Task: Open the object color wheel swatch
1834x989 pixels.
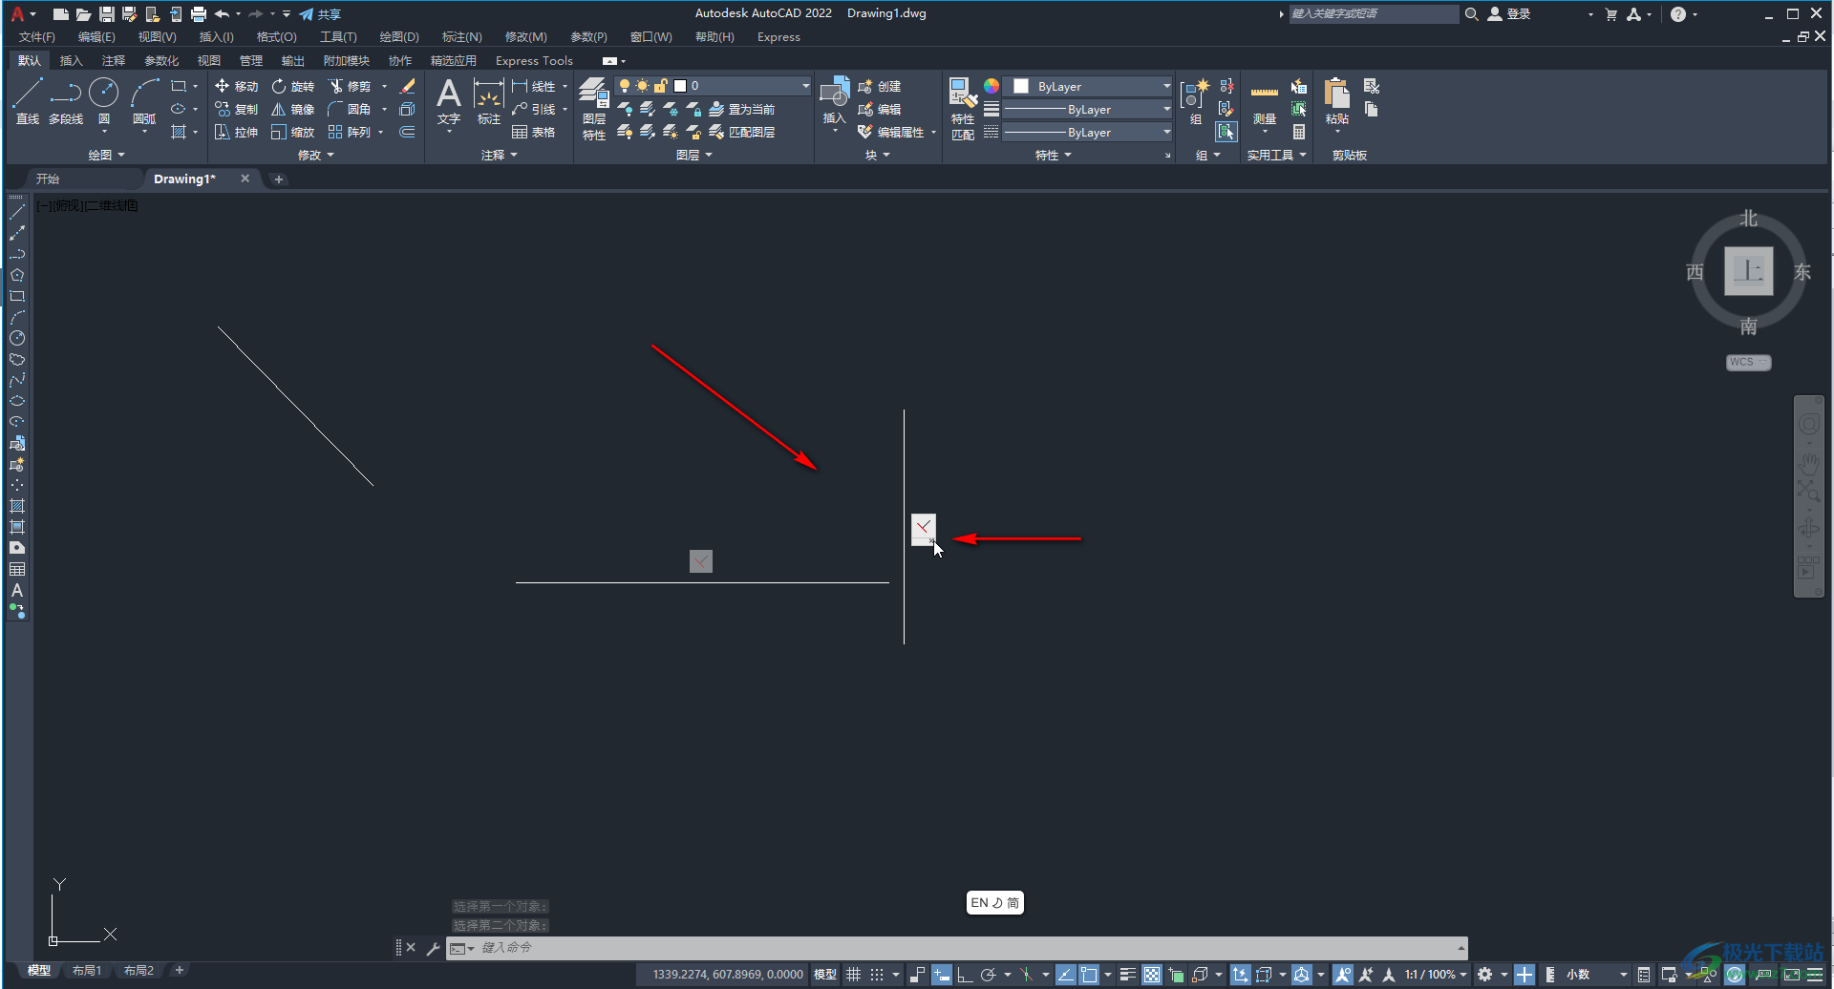Action: click(x=992, y=86)
